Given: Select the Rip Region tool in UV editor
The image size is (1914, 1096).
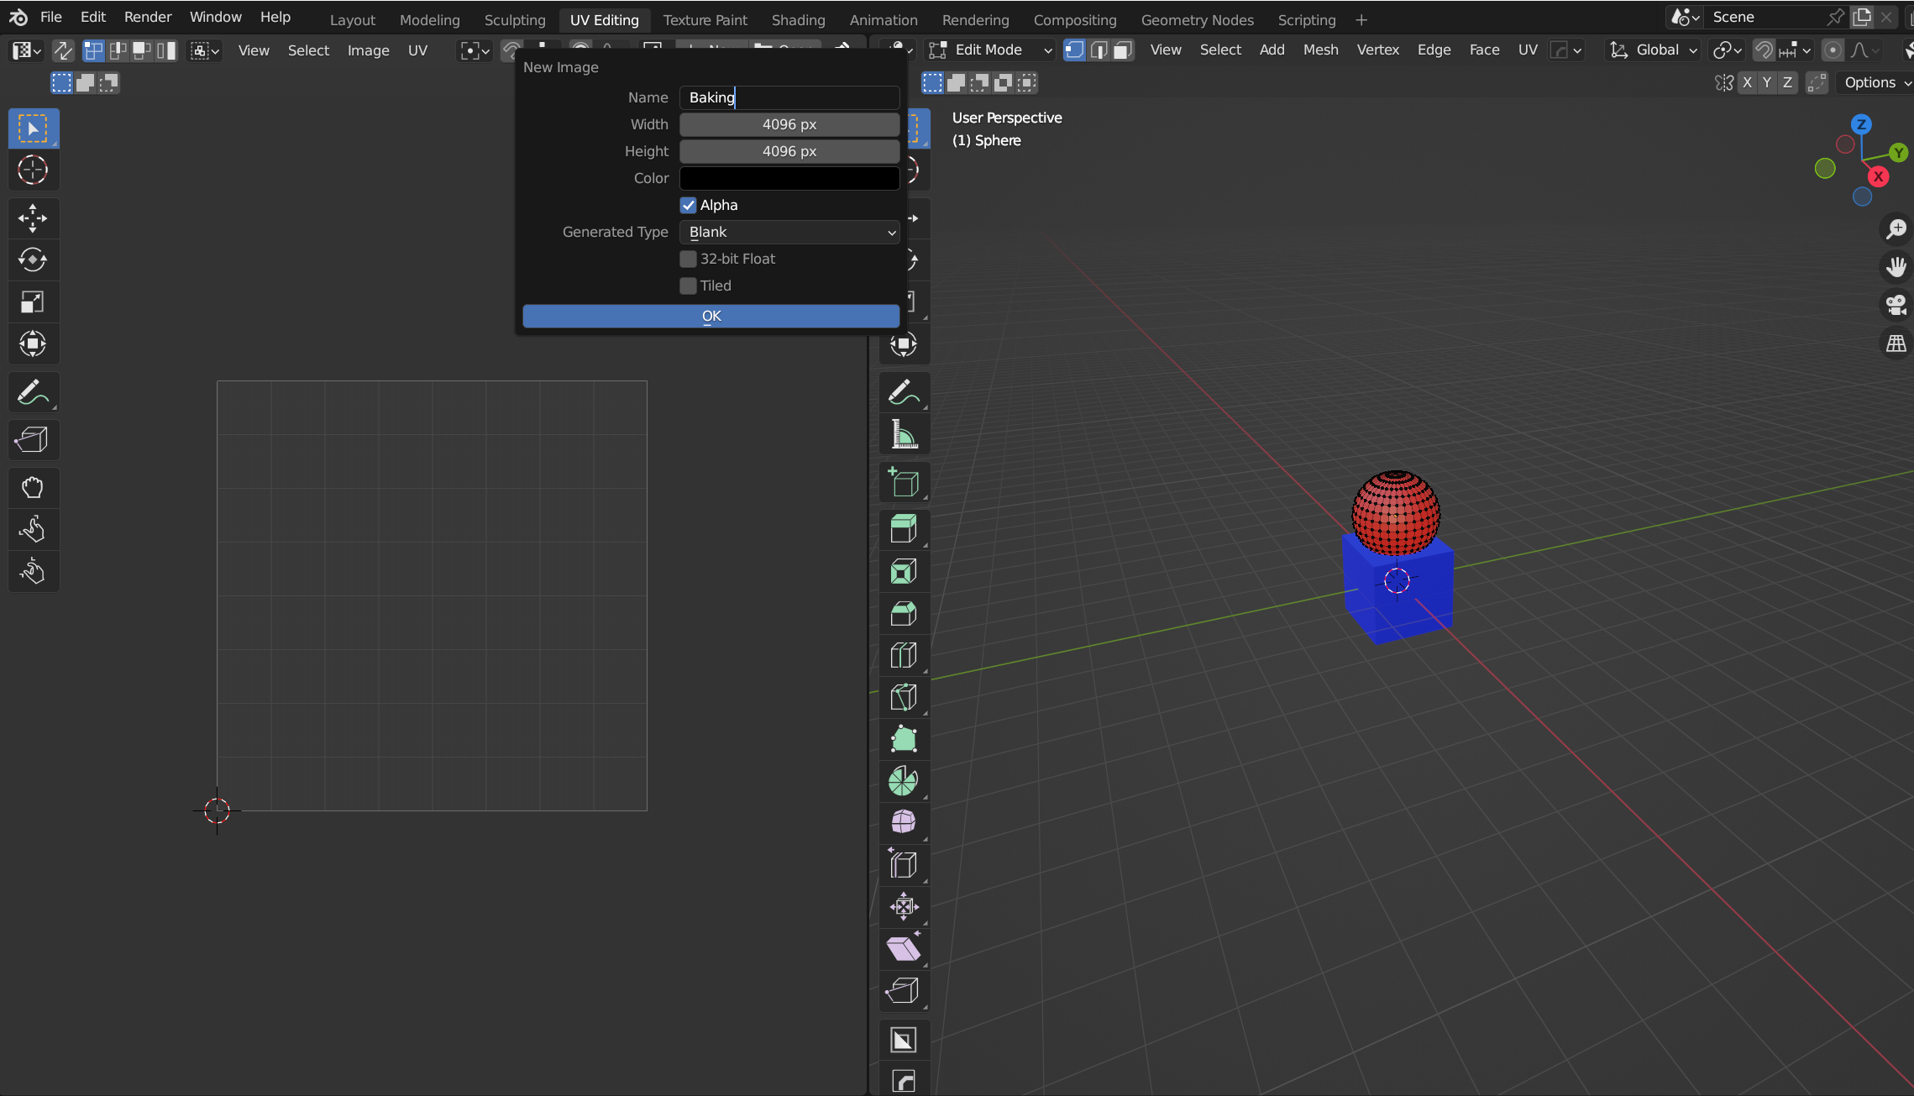Looking at the screenshot, I should coord(33,439).
